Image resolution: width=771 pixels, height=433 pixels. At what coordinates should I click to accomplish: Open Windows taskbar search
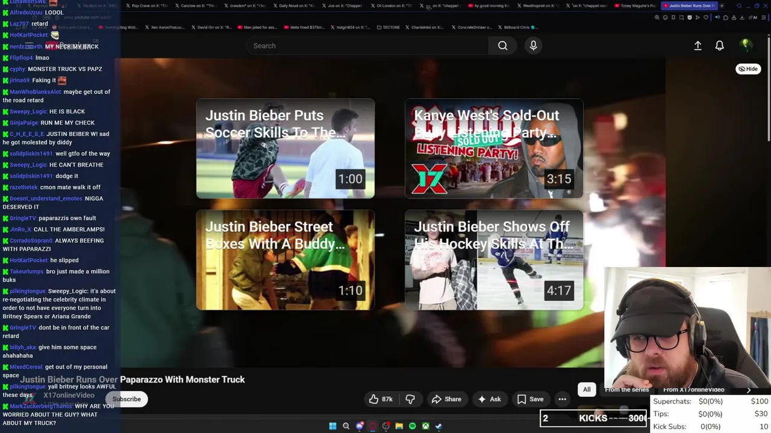[346, 426]
